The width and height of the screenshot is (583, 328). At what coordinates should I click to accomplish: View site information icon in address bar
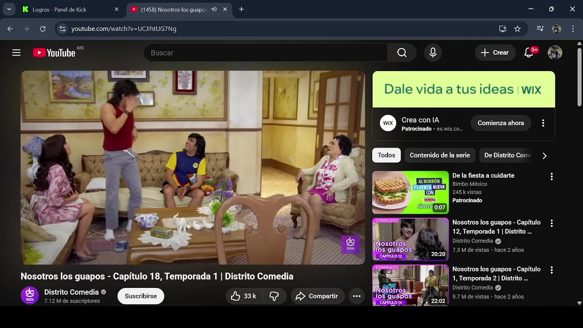point(62,29)
